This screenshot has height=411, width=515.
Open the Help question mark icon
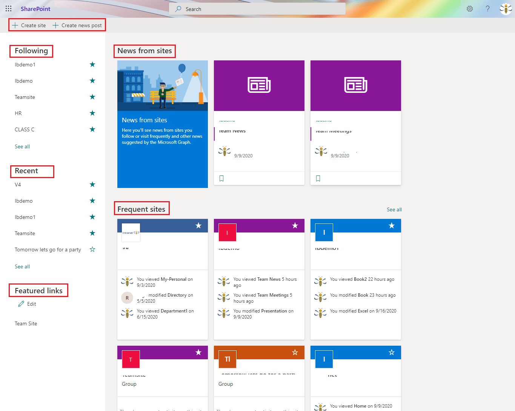pyautogui.click(x=487, y=8)
